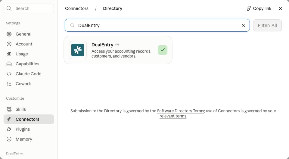
Task: Focus the sidebar Search field
Action: click(x=29, y=8)
